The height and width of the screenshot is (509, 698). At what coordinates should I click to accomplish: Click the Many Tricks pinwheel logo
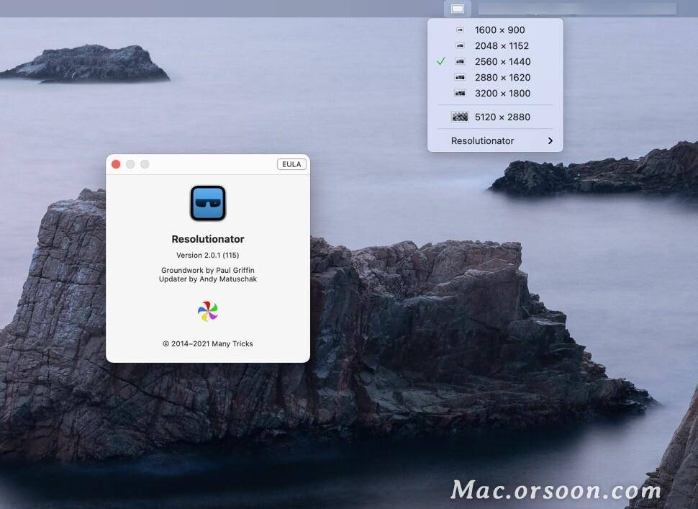pyautogui.click(x=208, y=311)
